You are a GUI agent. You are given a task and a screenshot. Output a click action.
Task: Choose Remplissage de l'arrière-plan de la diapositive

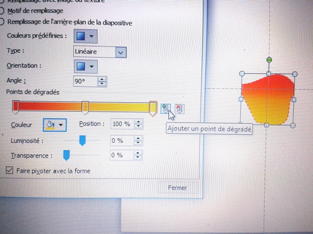[3, 22]
